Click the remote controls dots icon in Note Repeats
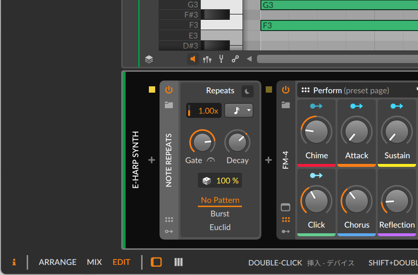The height and width of the screenshot is (275, 418). [169, 220]
